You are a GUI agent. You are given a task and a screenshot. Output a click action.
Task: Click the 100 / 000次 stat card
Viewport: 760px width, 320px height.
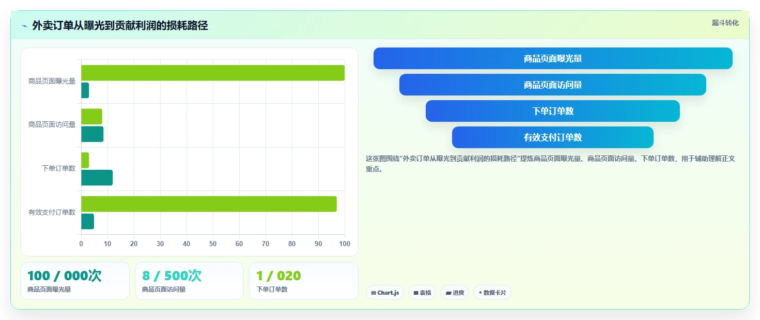pos(75,281)
